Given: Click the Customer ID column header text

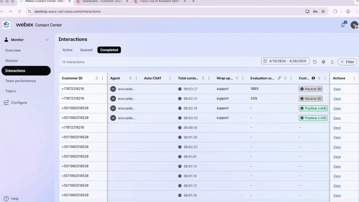Looking at the screenshot, I should tap(72, 78).
